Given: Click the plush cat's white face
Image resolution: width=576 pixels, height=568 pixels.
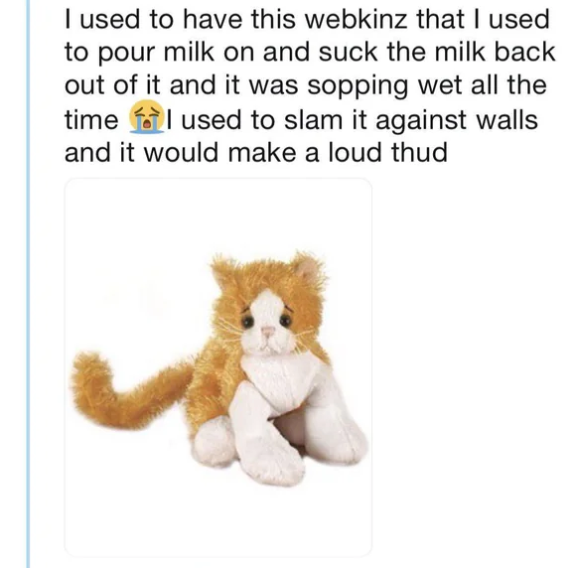Looking at the screenshot, I should [x=267, y=324].
